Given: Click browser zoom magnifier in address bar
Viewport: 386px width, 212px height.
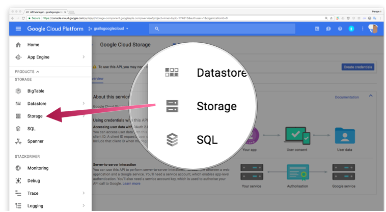Looking at the screenshot, I should click(326, 18).
